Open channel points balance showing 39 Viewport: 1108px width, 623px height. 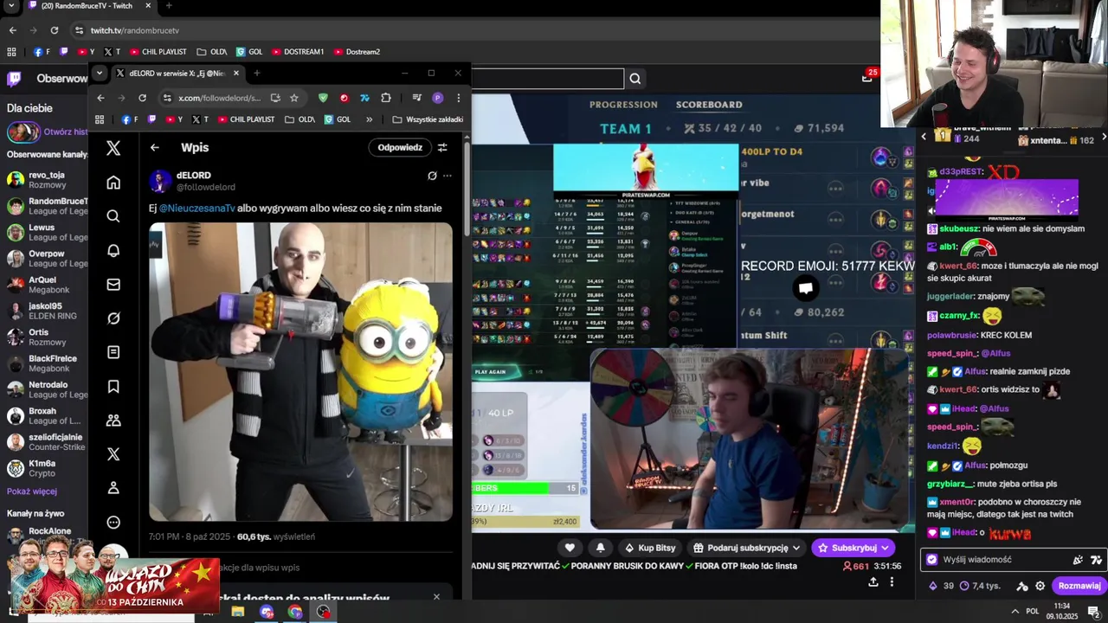point(941,586)
